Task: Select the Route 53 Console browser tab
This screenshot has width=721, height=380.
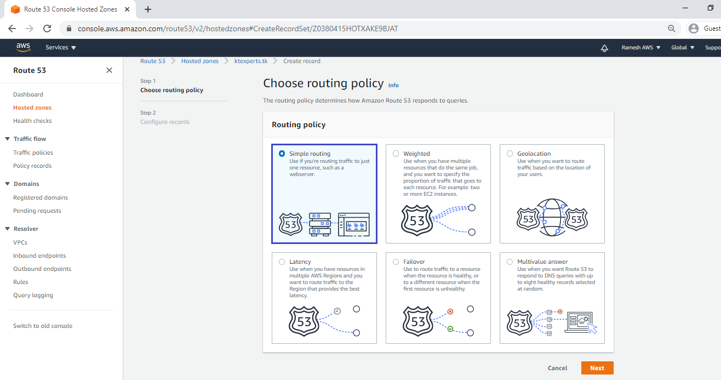Action: tap(71, 9)
